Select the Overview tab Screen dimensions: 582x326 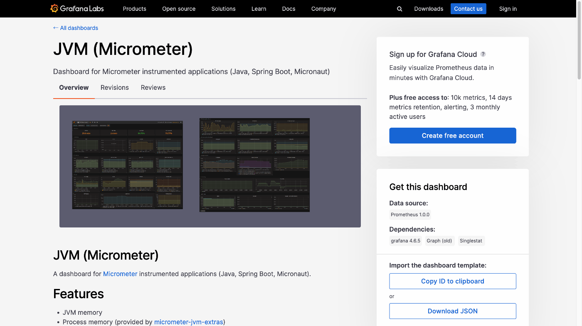tap(74, 88)
